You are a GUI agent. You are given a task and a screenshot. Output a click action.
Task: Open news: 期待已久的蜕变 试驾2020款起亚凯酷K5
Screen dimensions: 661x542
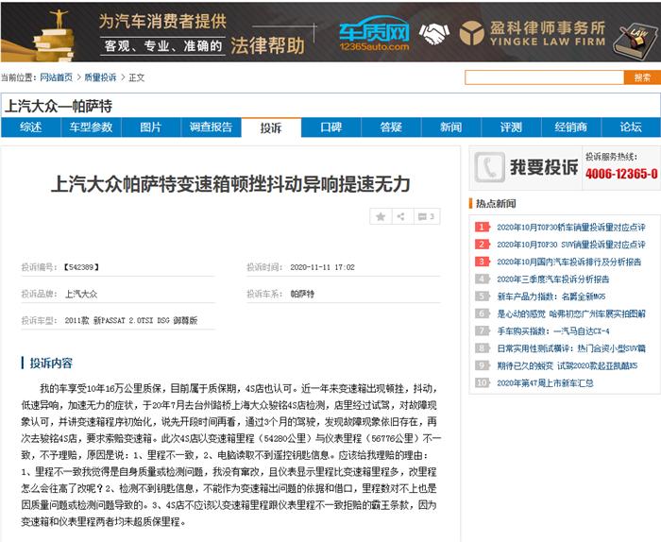(567, 365)
